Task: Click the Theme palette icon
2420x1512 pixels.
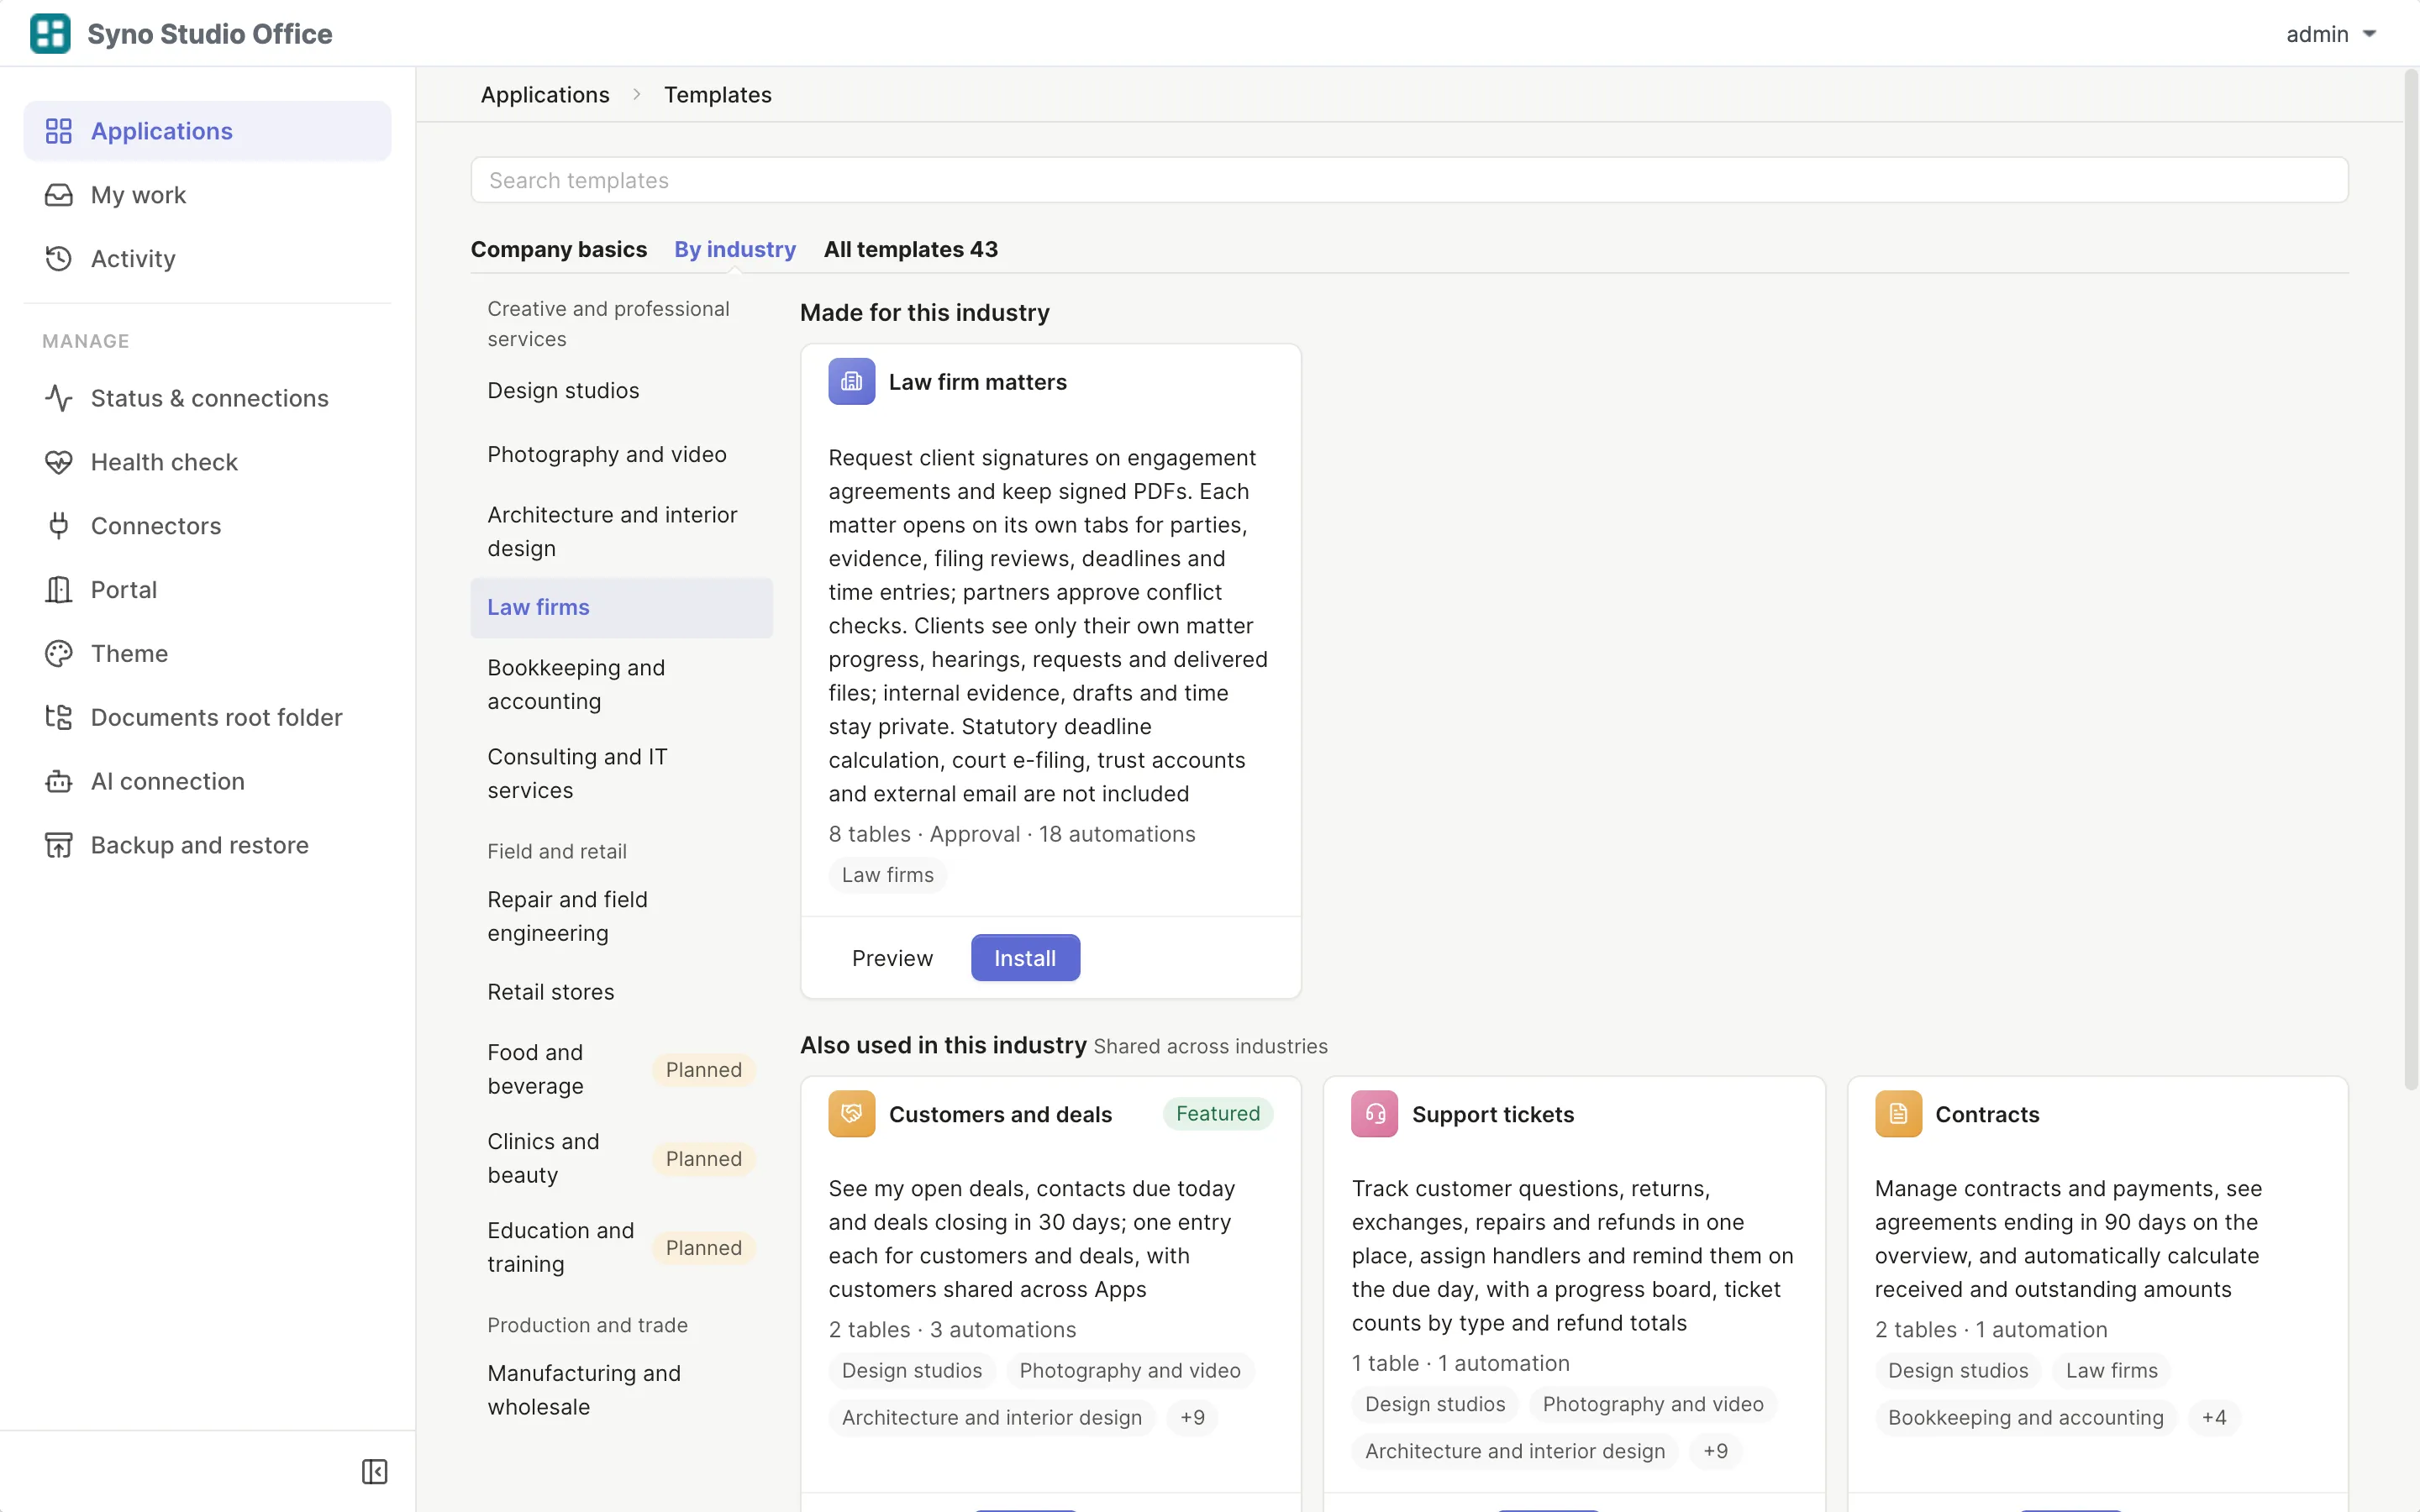Action: [x=59, y=654]
